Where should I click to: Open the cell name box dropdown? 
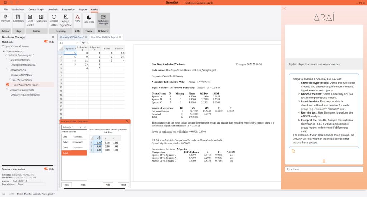[x=77, y=43]
